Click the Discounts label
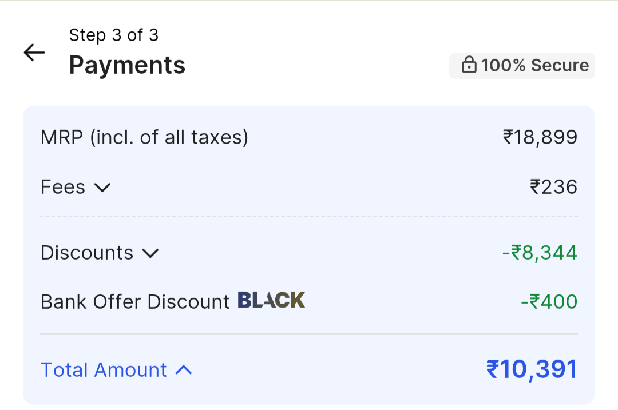This screenshot has height=410, width=618. 87,253
